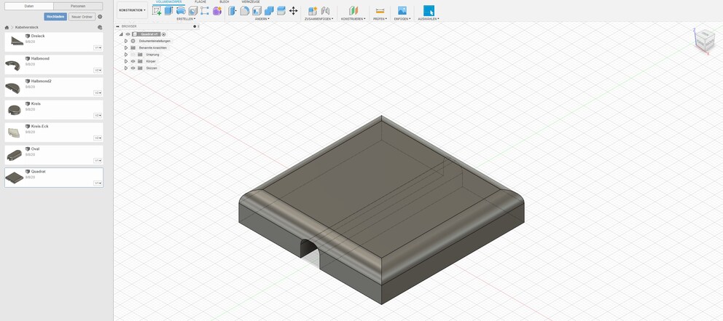The image size is (723, 321).
Task: Select the Create Sketch tool icon
Action: click(x=156, y=11)
